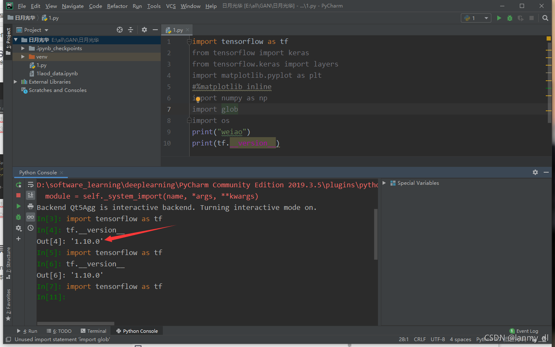
Task: Execute current statement in console
Action: (18, 206)
